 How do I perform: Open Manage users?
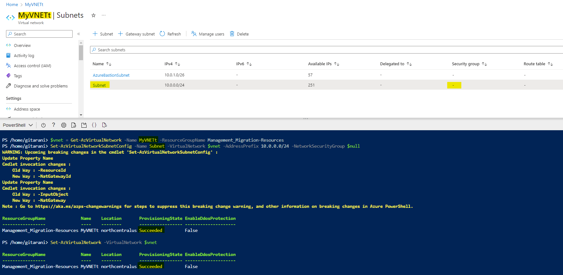(x=208, y=34)
